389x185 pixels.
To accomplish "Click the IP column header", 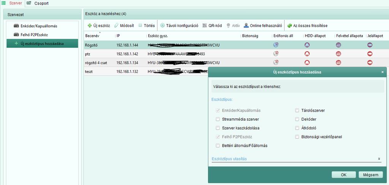I will (118, 36).
